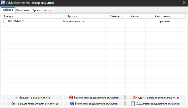The image size is (188, 108).
Task: Click the 'Не используется' proxy cell
Action: [73, 21]
